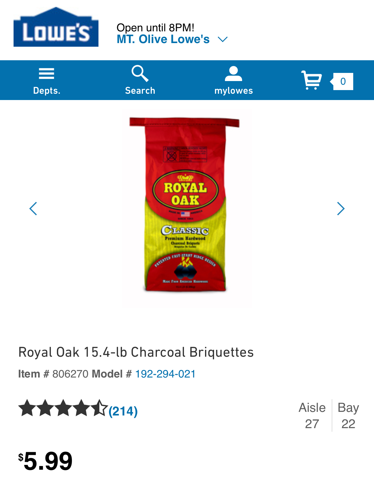View the 214 reviews link
374x492 pixels.
[123, 411]
